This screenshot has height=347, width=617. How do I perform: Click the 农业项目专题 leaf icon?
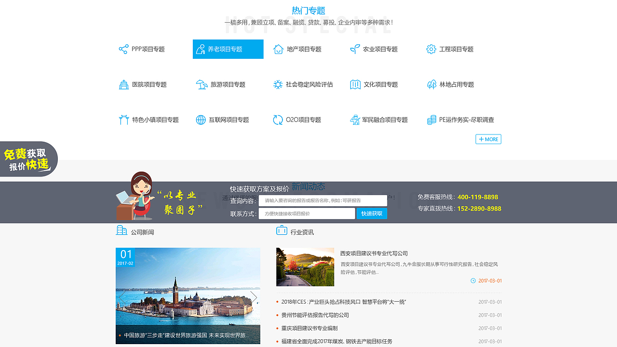[355, 49]
